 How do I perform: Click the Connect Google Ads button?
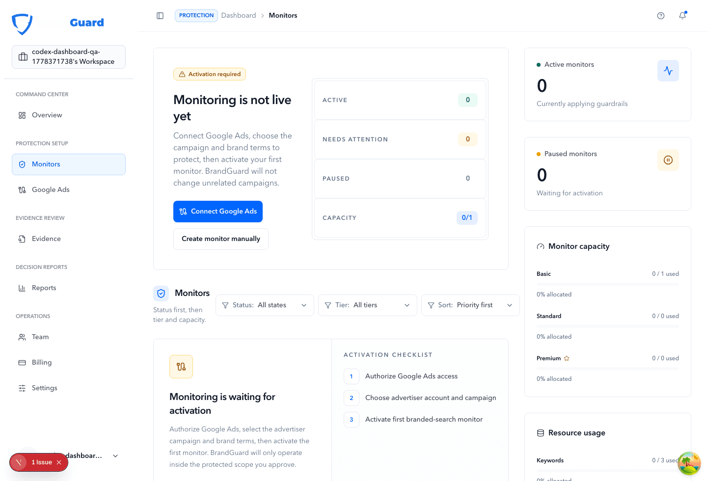pos(218,212)
